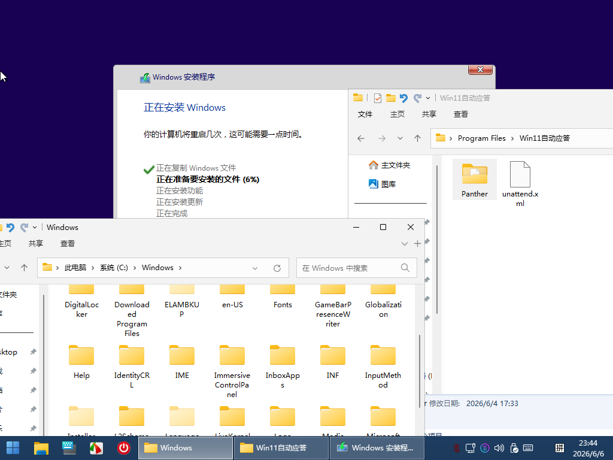The width and height of the screenshot is (613, 460).
Task: Select the unattend.xml file
Action: (520, 184)
